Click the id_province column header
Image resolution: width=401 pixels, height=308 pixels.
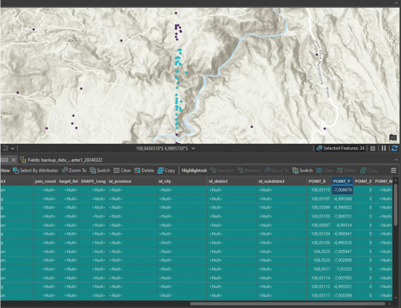(120, 181)
